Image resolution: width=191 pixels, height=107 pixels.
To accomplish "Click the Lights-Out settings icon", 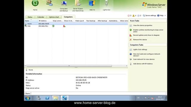I will (x=131, y=50).
